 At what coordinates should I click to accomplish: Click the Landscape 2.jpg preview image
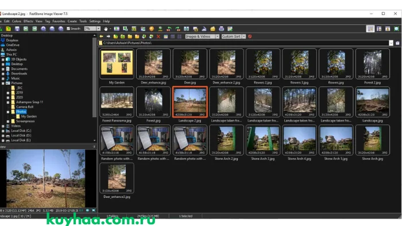click(45, 178)
